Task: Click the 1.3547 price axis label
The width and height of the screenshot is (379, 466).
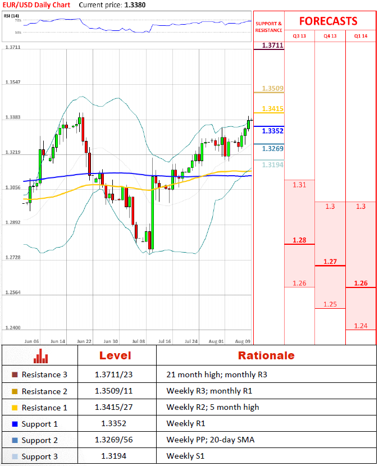Action: tap(13, 82)
